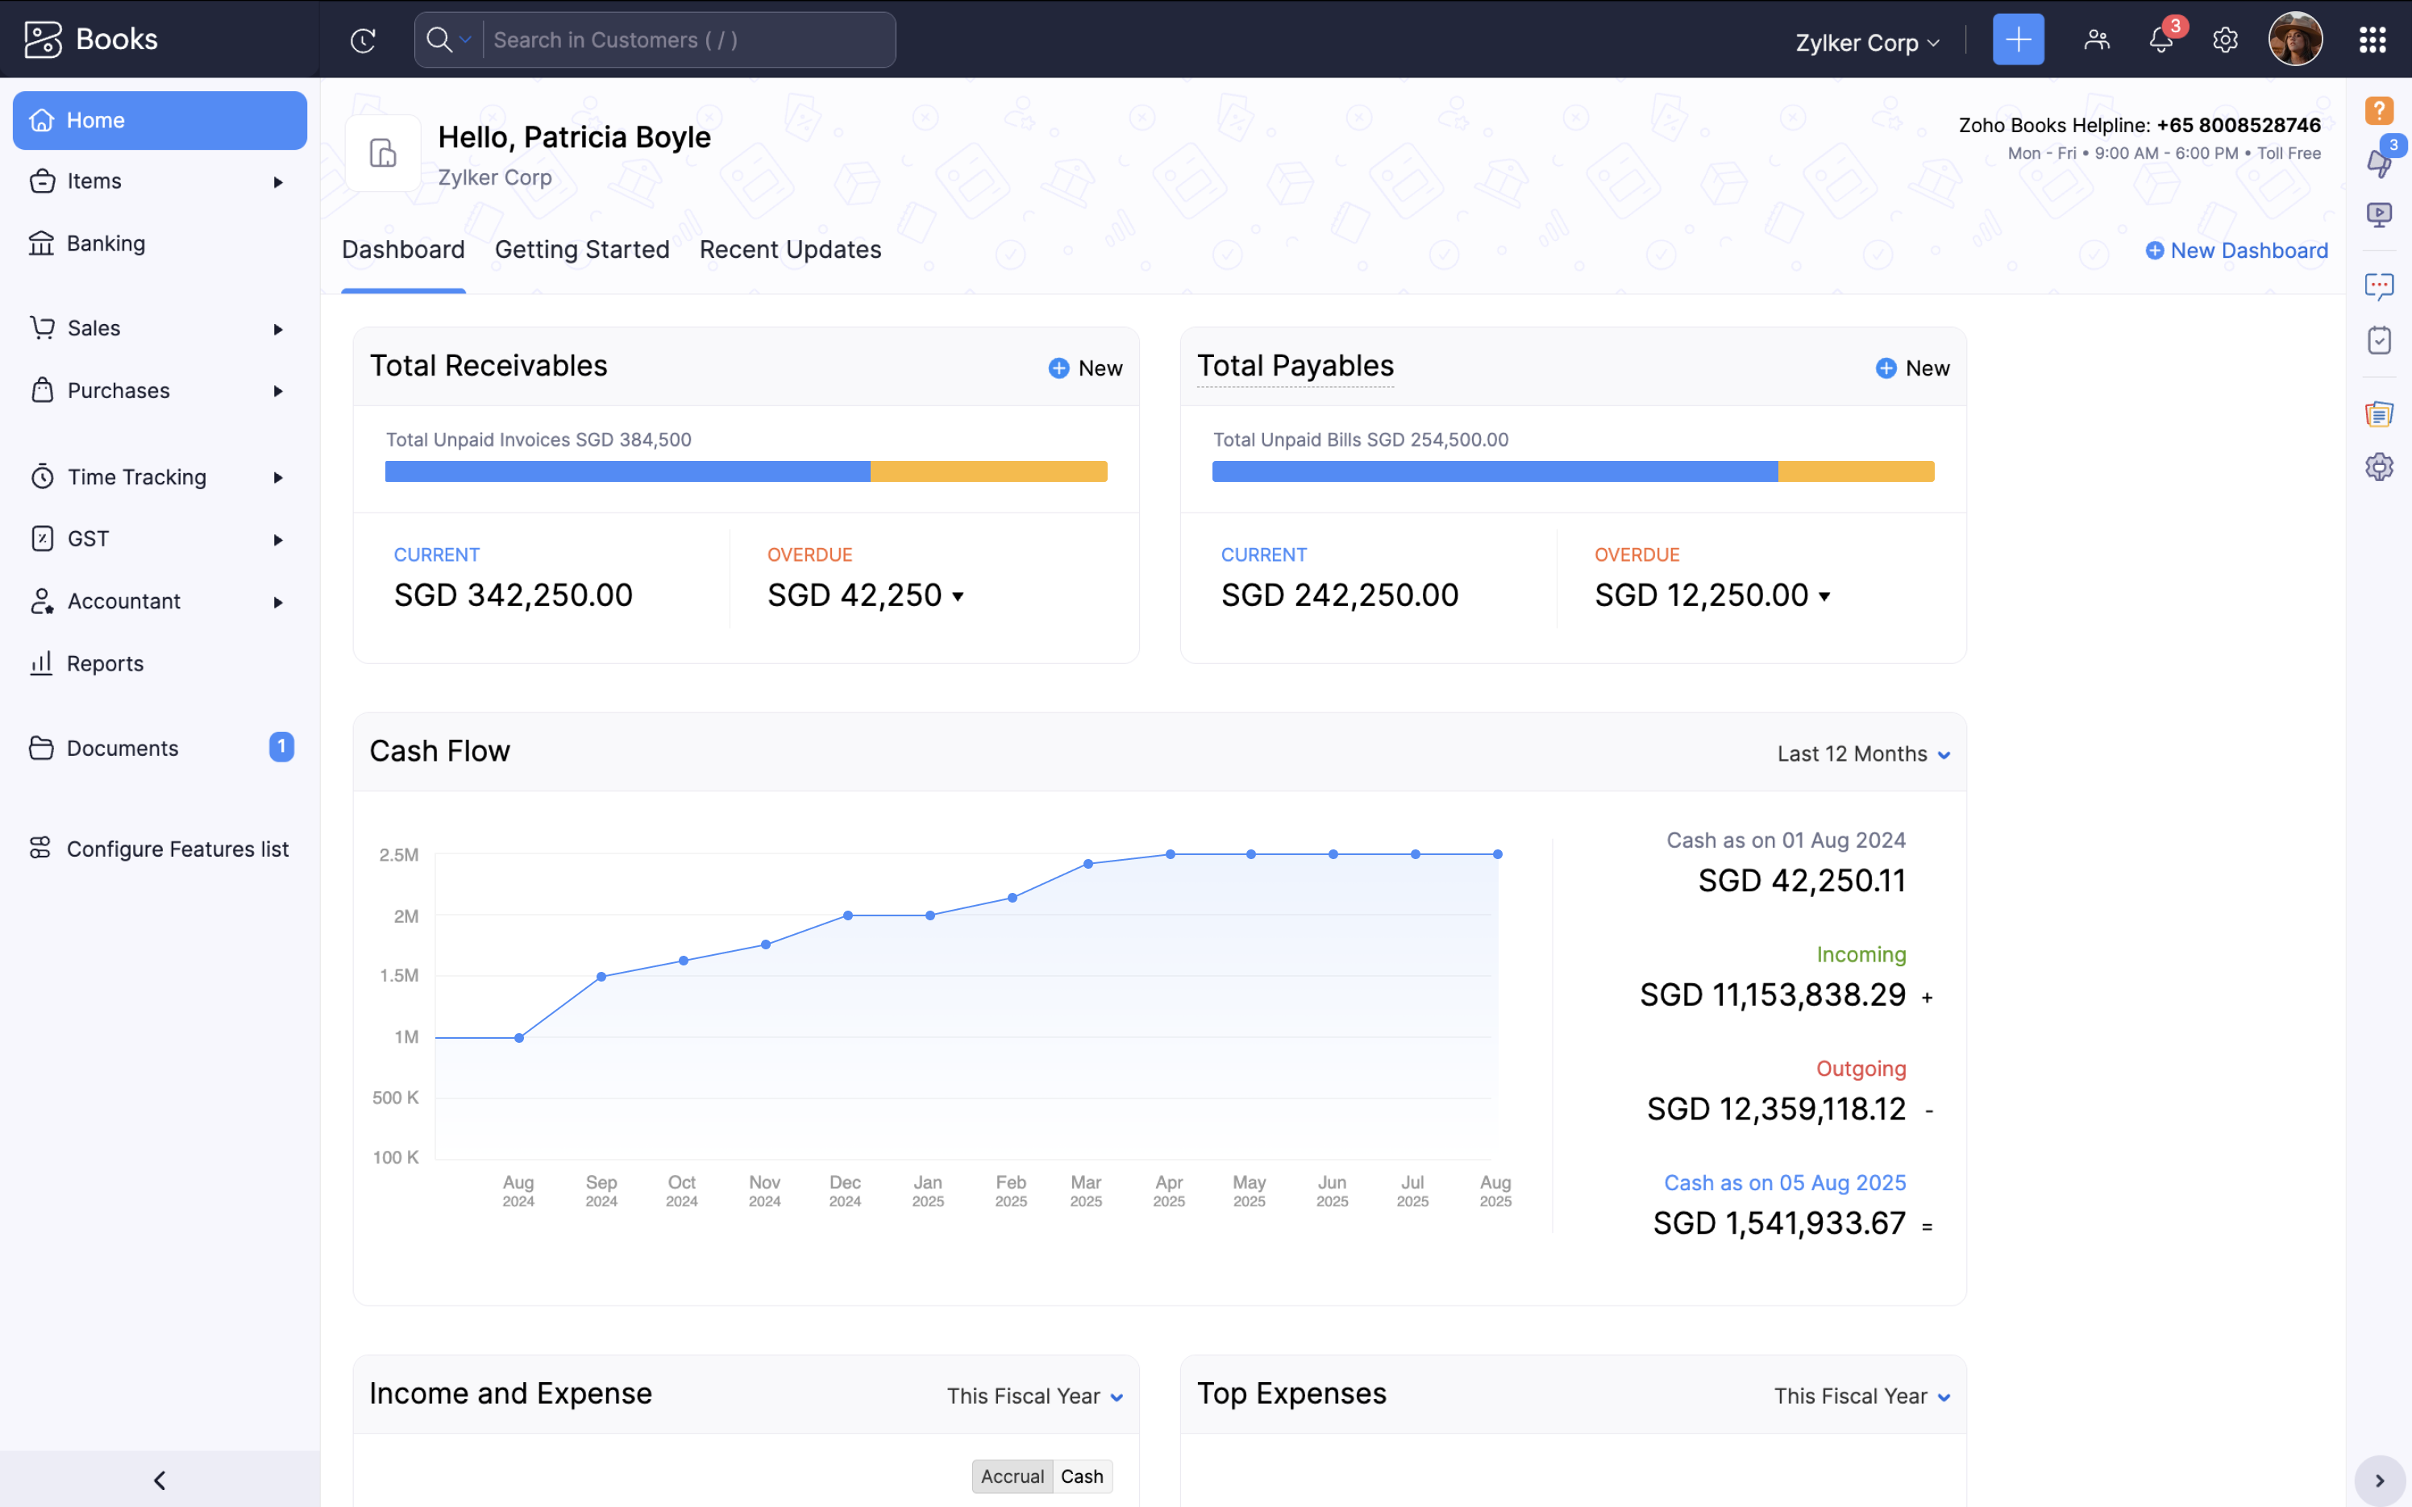2412x1507 pixels.
Task: Open the Zoho apps grid icon
Action: coord(2373,39)
